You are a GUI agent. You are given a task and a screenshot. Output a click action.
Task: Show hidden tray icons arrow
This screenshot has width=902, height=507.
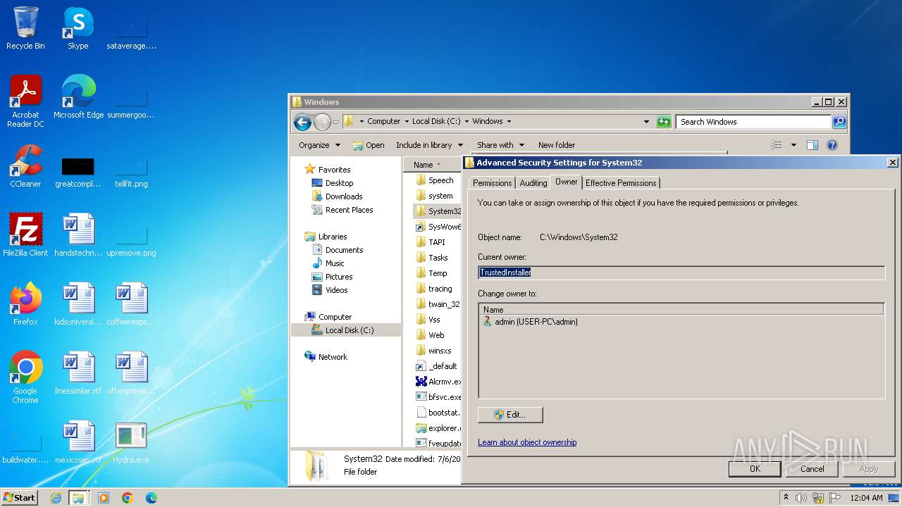[786, 497]
